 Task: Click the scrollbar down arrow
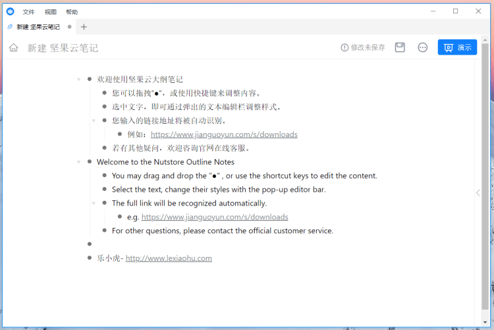click(x=485, y=322)
